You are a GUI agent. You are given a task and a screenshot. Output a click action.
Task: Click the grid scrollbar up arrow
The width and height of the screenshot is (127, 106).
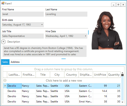click(122, 73)
